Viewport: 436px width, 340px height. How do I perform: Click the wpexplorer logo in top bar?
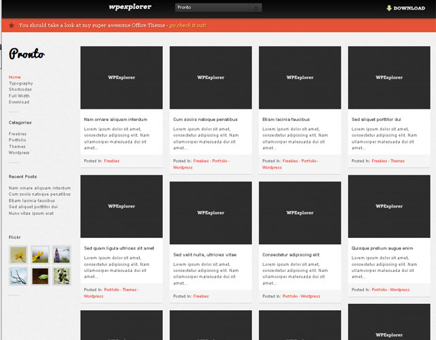coord(130,7)
